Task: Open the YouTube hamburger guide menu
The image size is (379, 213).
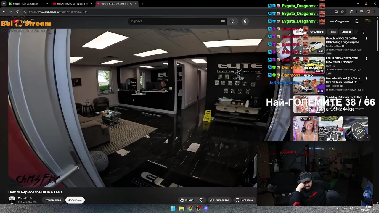Action: [7, 21]
